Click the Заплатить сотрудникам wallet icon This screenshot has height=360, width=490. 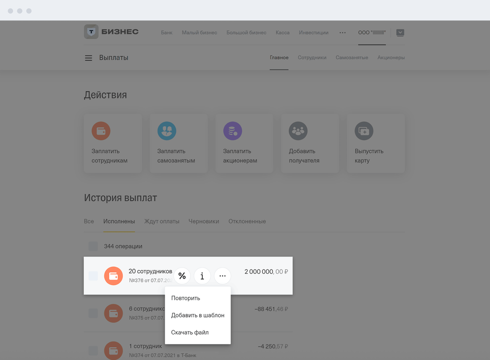101,131
